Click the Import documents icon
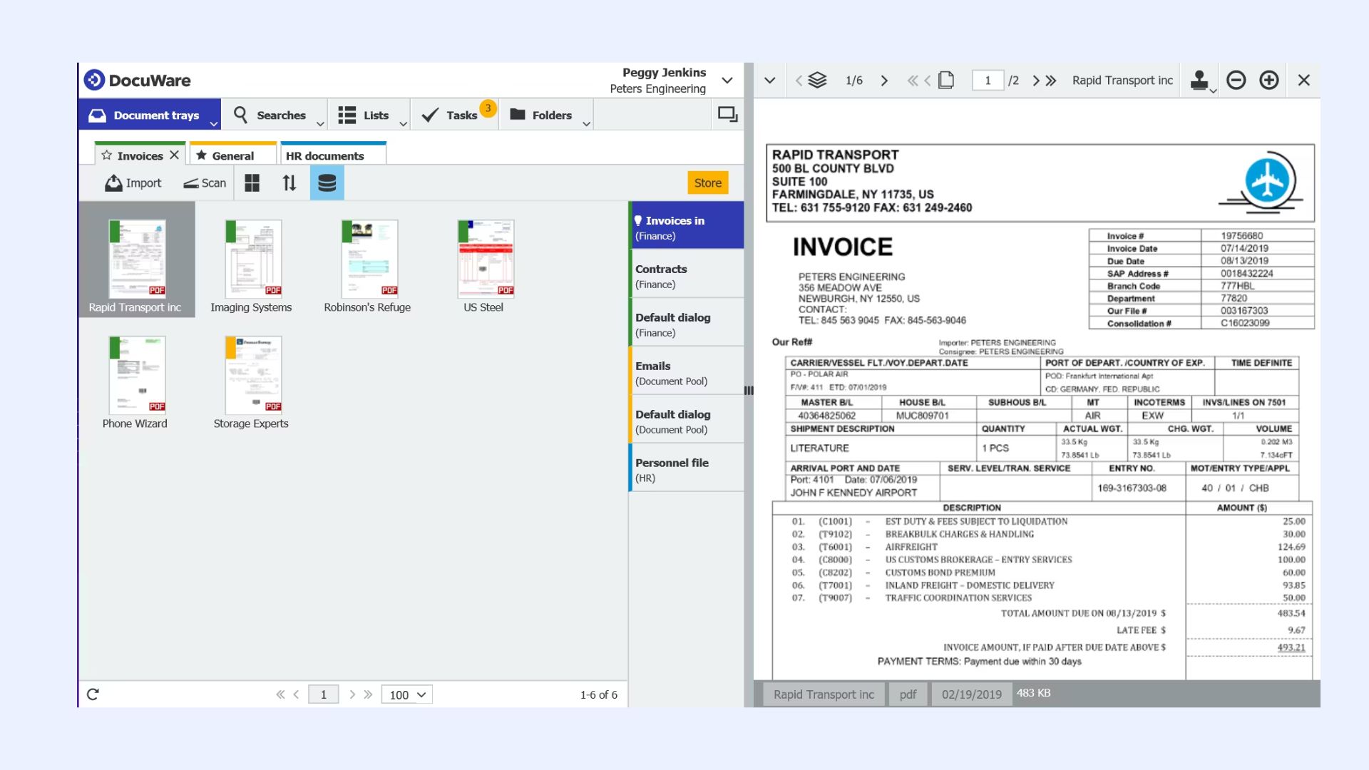This screenshot has height=770, width=1369. (x=114, y=183)
